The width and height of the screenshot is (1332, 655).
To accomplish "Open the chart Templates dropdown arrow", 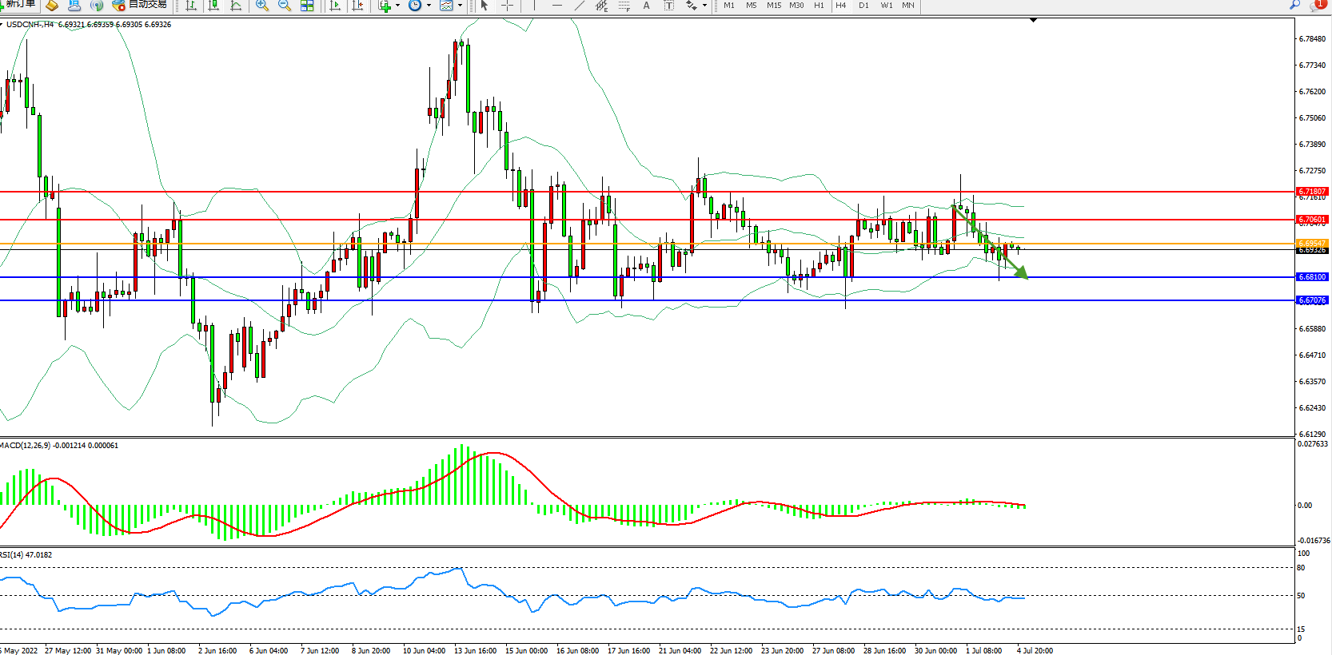I will [x=460, y=6].
